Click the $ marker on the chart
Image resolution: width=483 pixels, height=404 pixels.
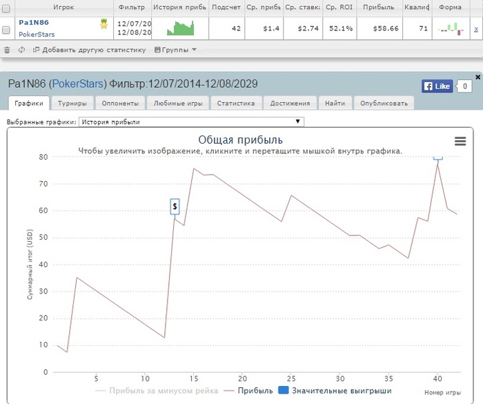coord(175,206)
